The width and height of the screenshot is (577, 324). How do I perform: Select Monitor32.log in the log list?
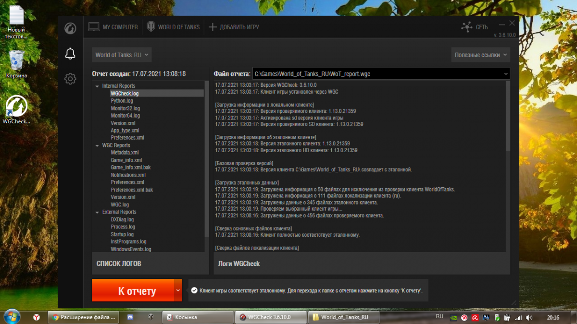point(125,108)
